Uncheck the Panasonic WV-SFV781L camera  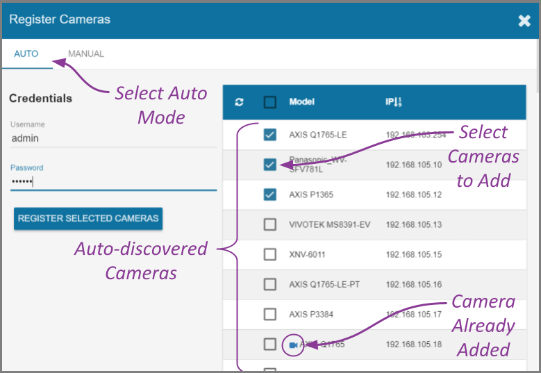tap(270, 165)
